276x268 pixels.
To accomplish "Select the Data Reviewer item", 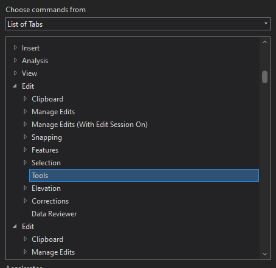I will pos(54,214).
